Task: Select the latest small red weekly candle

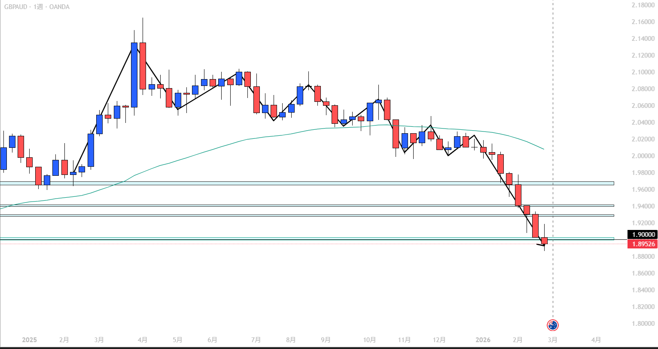Action: 544,241
